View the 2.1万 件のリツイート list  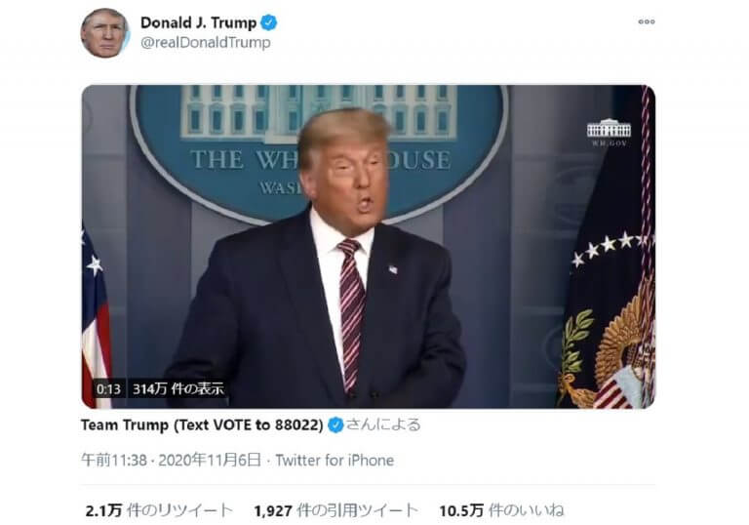coord(159,510)
